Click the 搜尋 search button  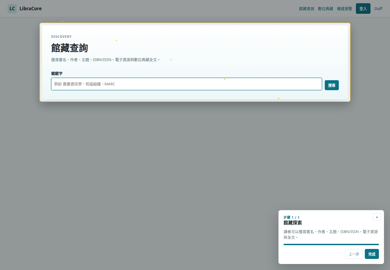coord(332,85)
